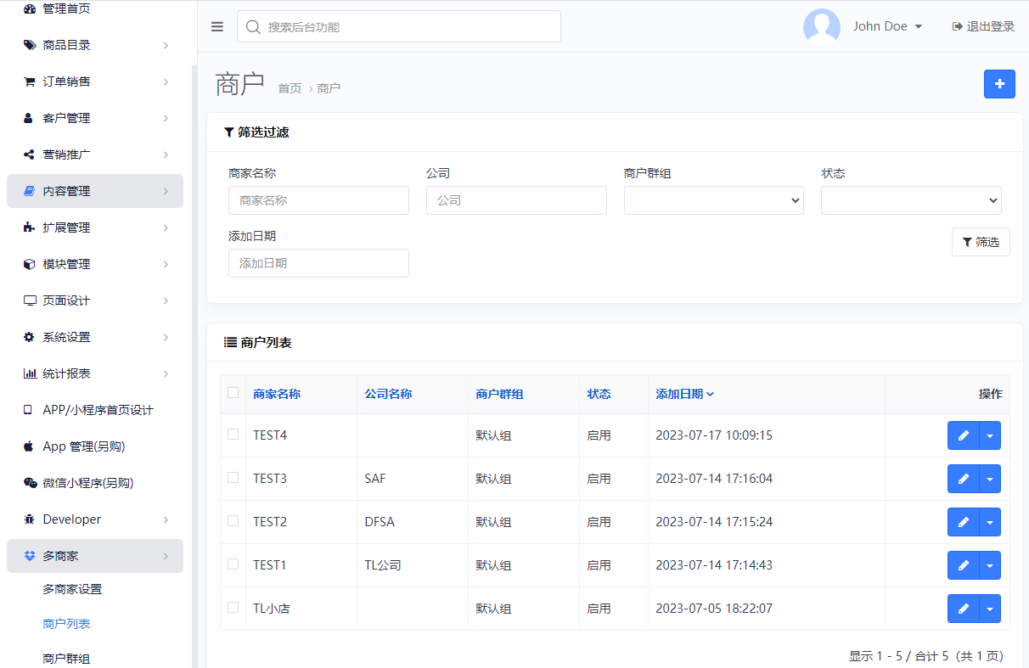
Task: Click the TL公司 company cell
Action: tap(382, 565)
